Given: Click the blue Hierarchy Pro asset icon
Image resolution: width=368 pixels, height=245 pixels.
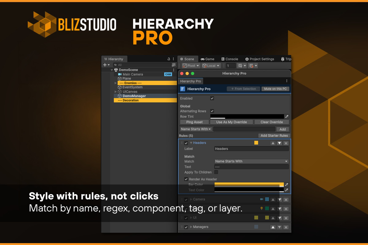Looking at the screenshot, I should (x=182, y=89).
